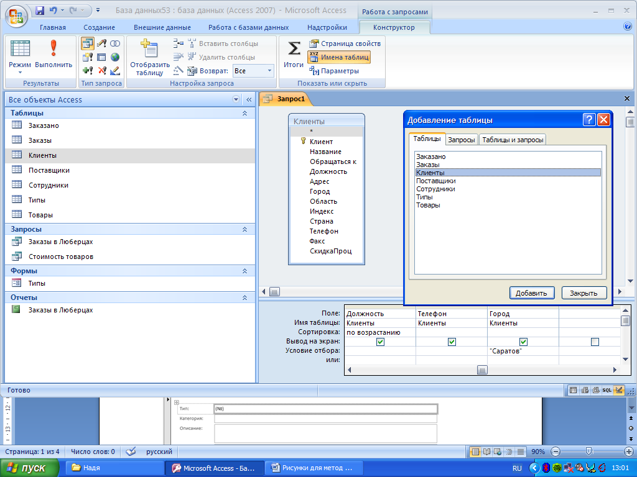Select Word's Web Layout view icon
This screenshot has height=477, width=637.
click(498, 452)
